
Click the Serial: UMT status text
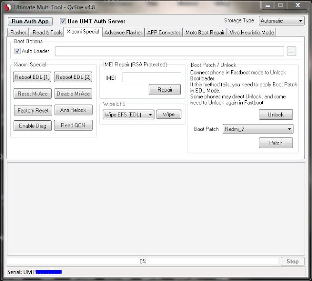pyautogui.click(x=35, y=272)
